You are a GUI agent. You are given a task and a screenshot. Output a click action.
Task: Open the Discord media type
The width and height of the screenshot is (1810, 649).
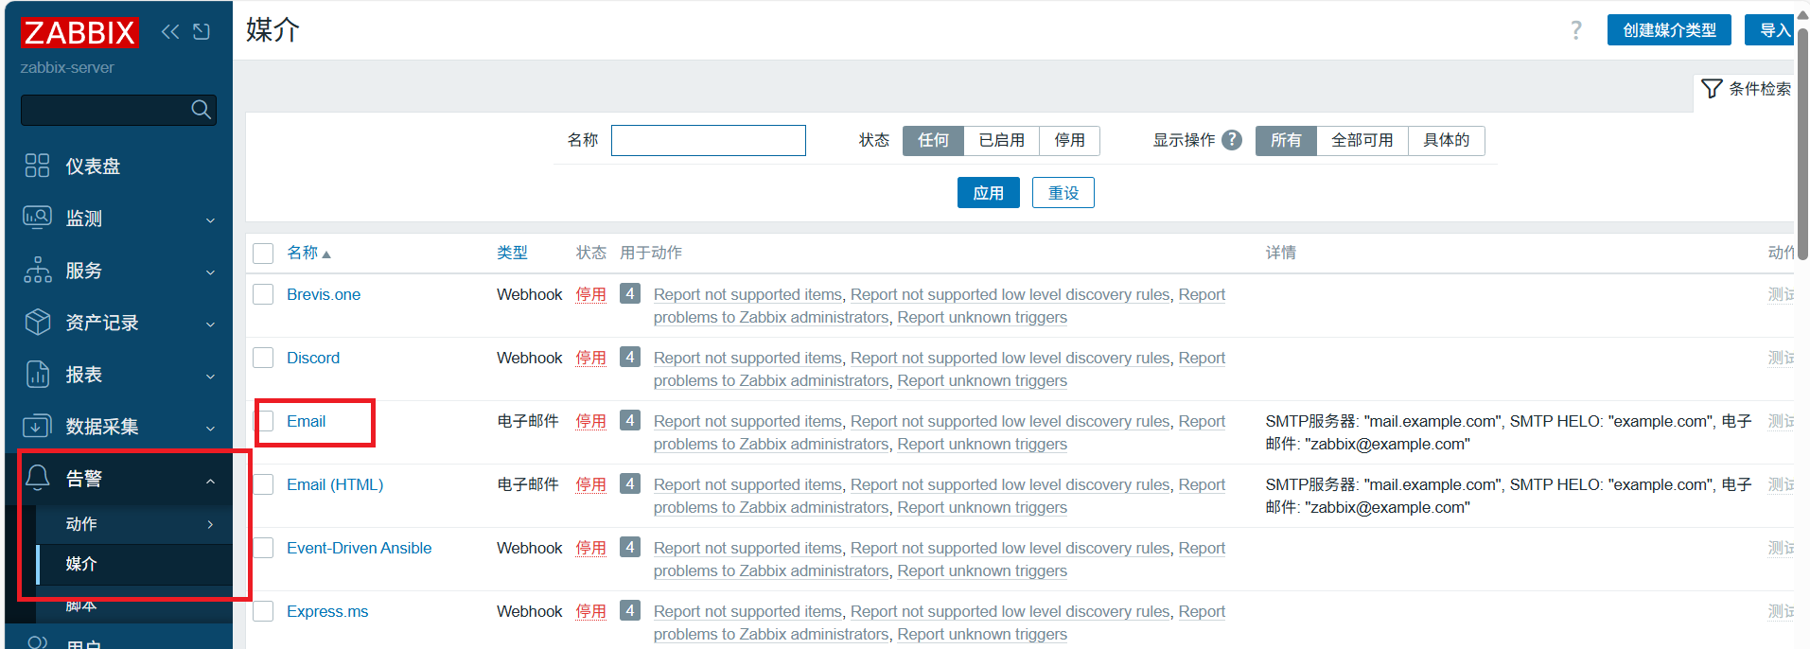[313, 358]
